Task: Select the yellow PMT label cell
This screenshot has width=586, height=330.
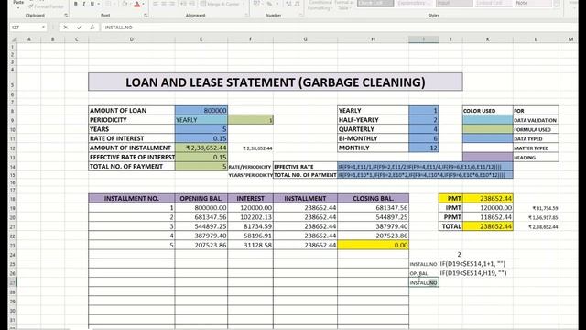Action: (450, 198)
